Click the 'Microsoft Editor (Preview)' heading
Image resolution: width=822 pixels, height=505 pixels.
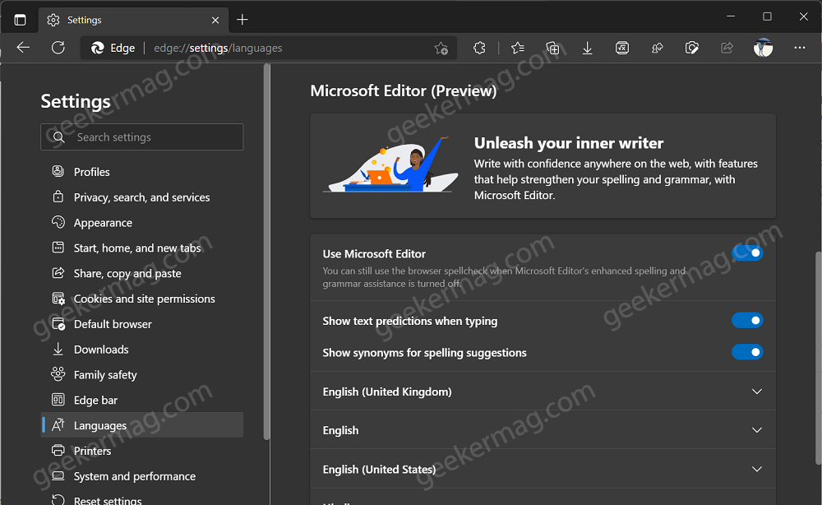click(403, 90)
